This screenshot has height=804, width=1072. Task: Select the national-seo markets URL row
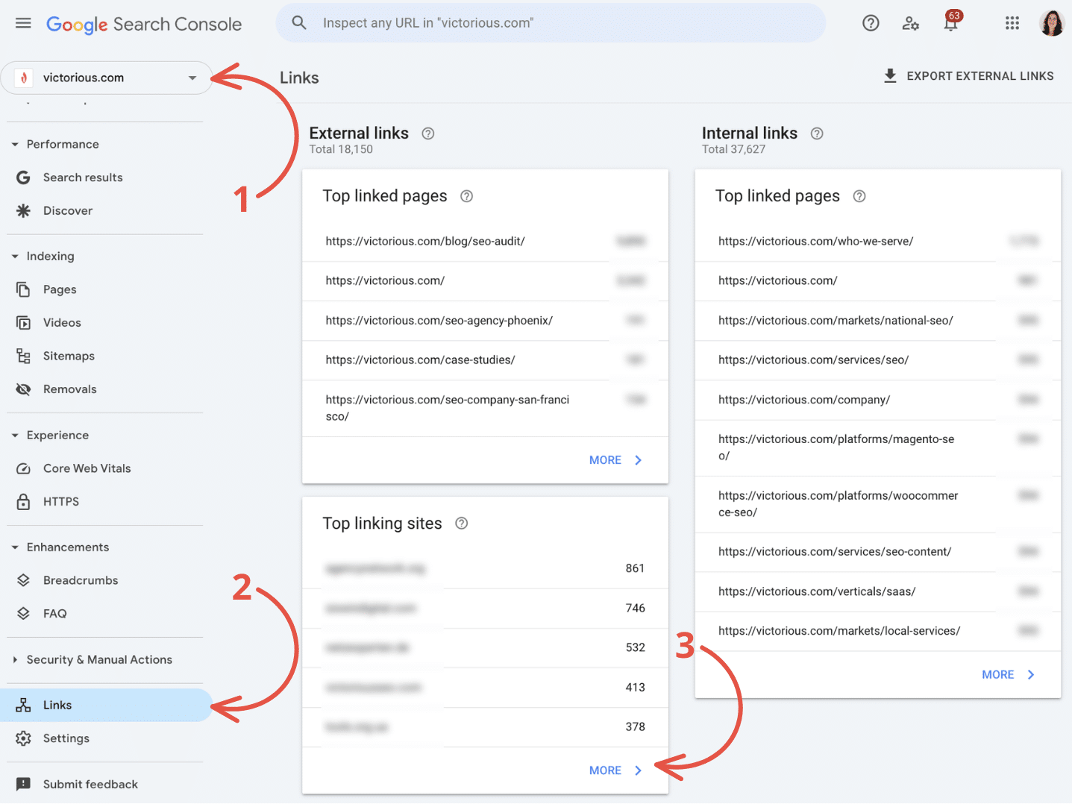tap(878, 321)
